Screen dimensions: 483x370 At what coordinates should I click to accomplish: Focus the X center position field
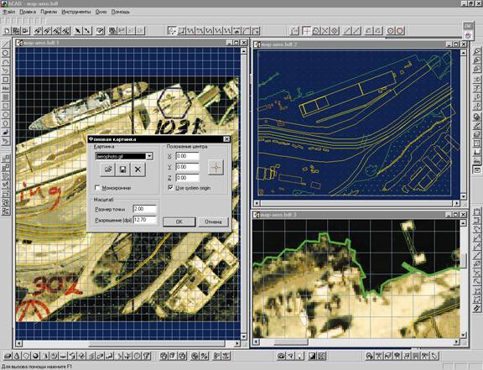click(187, 156)
